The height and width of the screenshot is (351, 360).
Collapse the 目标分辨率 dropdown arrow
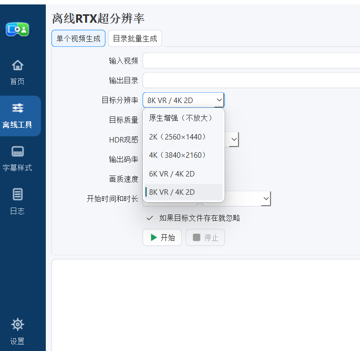click(219, 100)
